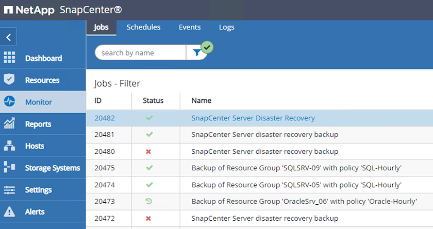This screenshot has width=433, height=229.
Task: Click the search by name field
Action: coord(140,52)
